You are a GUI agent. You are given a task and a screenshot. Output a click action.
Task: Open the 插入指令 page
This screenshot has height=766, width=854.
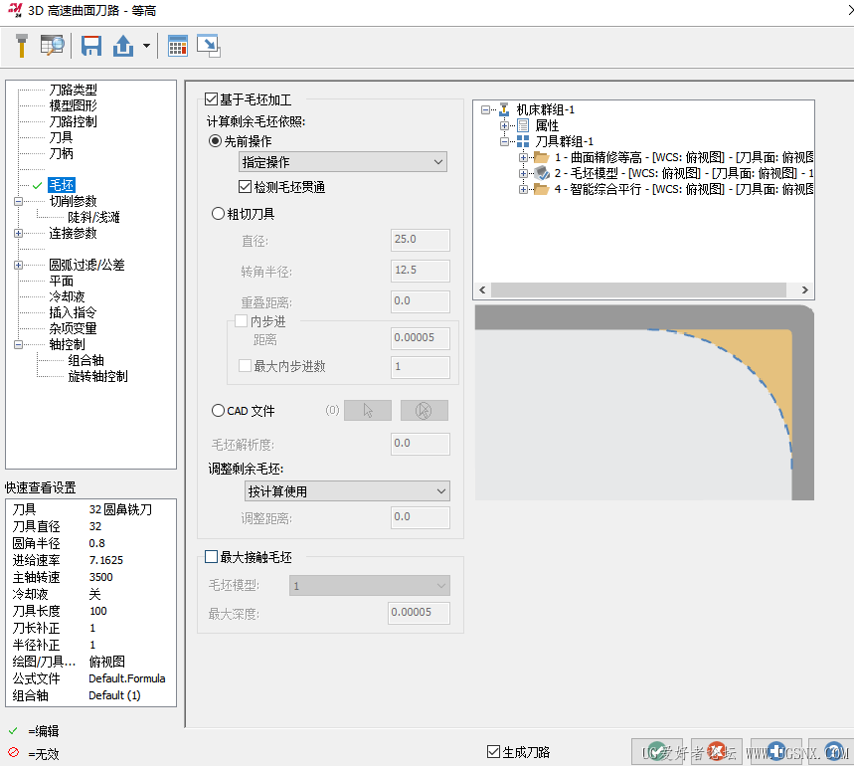(73, 312)
